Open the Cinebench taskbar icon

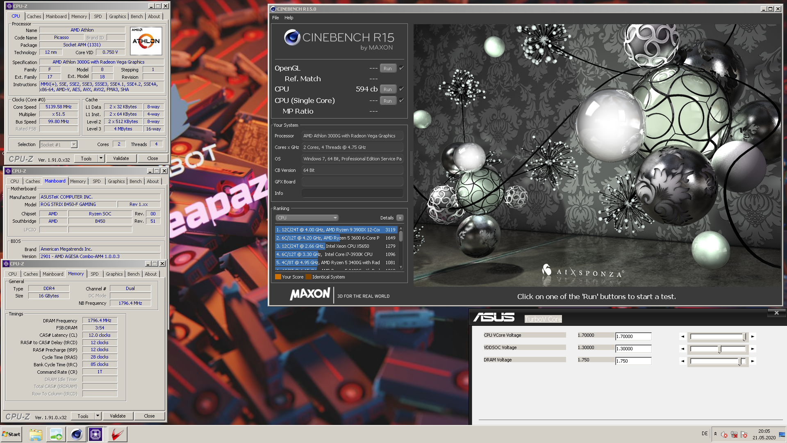coord(76,434)
